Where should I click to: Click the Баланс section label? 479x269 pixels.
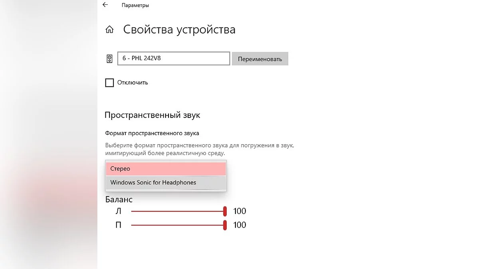tap(119, 199)
